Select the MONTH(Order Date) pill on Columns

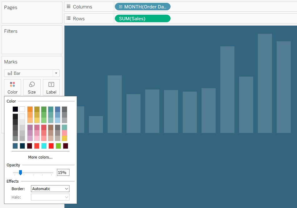tap(145, 7)
